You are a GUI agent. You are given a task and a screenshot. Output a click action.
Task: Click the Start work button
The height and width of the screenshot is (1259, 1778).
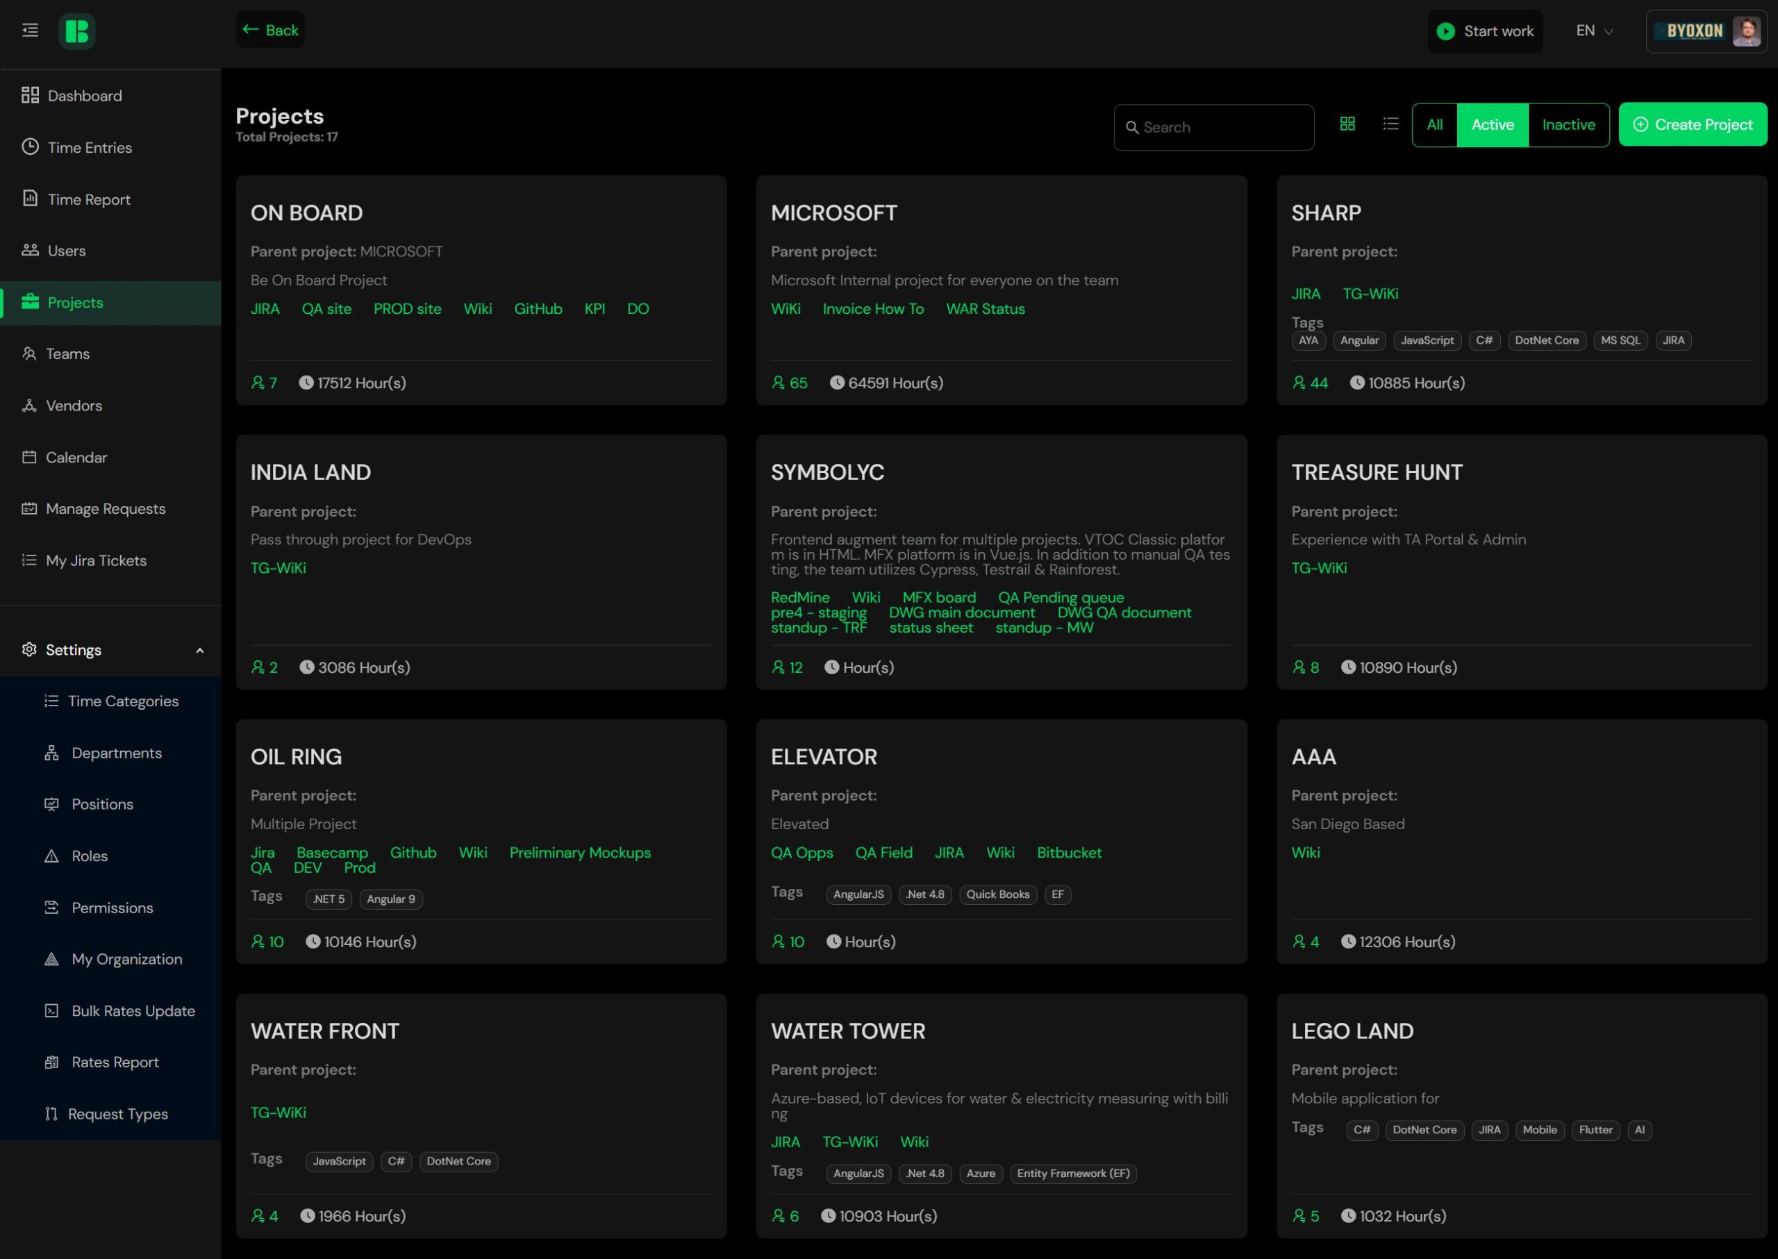pos(1485,31)
